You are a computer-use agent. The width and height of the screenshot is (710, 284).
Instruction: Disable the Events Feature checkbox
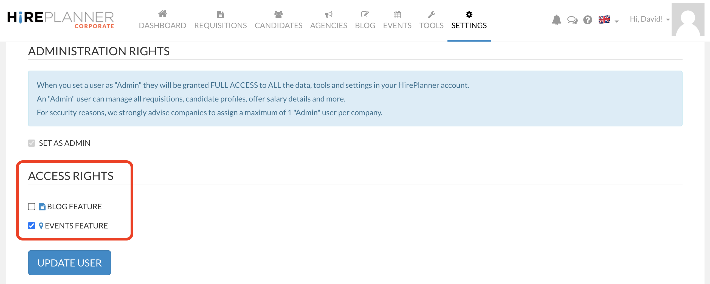tap(31, 226)
